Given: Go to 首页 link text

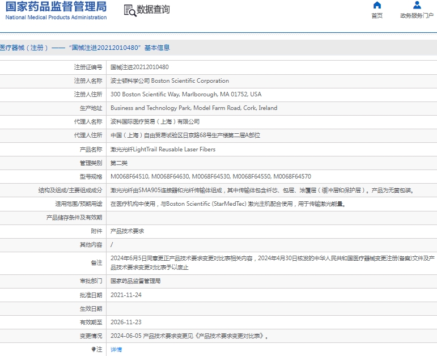Looking at the screenshot, I should 377,16.
